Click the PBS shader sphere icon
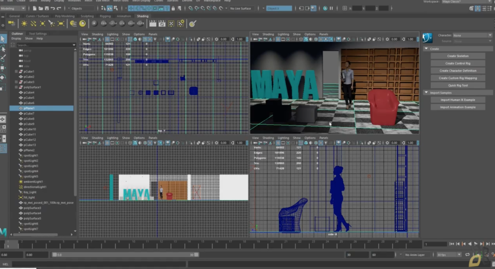Viewport: 495px width, 269px height. tap(103, 24)
